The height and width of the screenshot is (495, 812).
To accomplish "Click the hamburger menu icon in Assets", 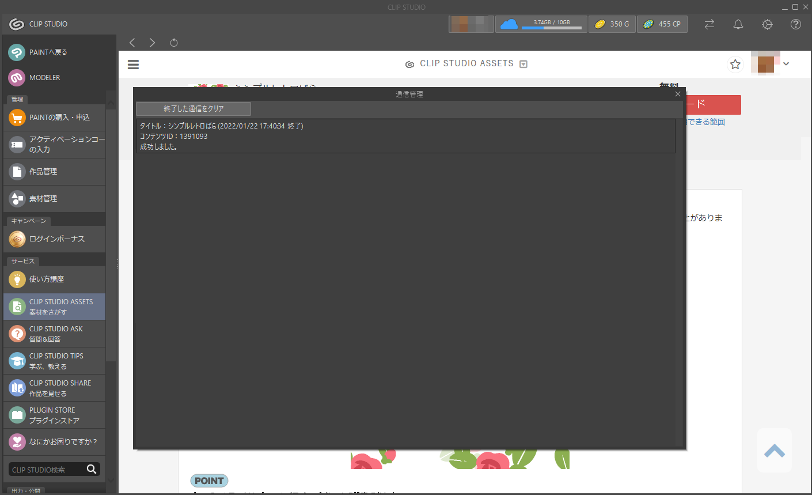I will (133, 65).
